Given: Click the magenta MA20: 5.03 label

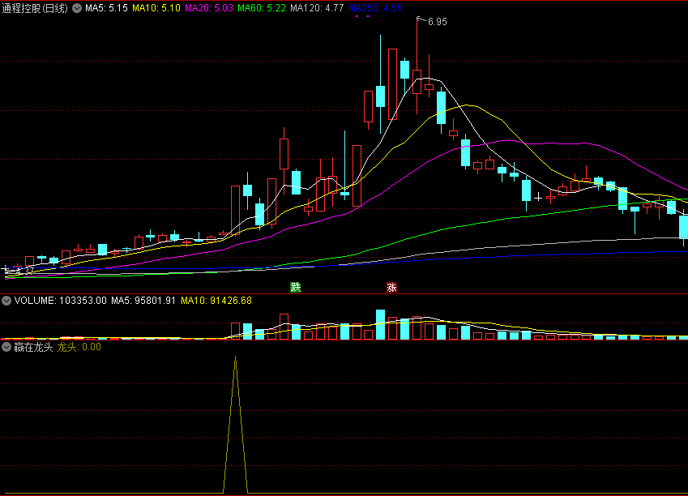Looking at the screenshot, I should (x=209, y=8).
